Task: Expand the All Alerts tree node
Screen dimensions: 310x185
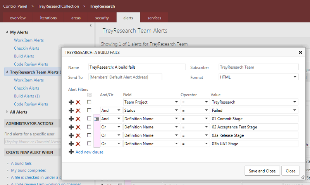Action: 7,112
